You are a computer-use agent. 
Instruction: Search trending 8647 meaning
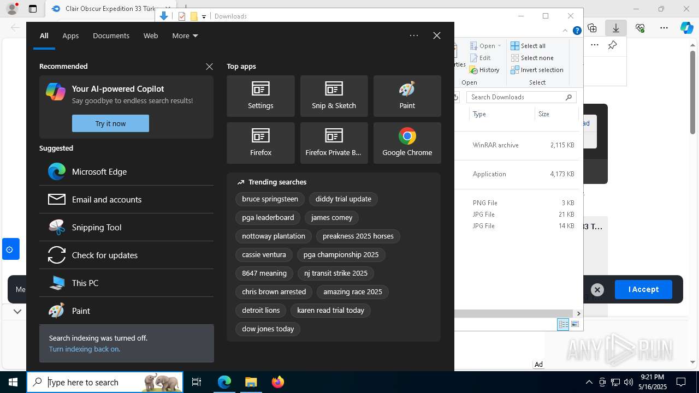[x=264, y=273]
